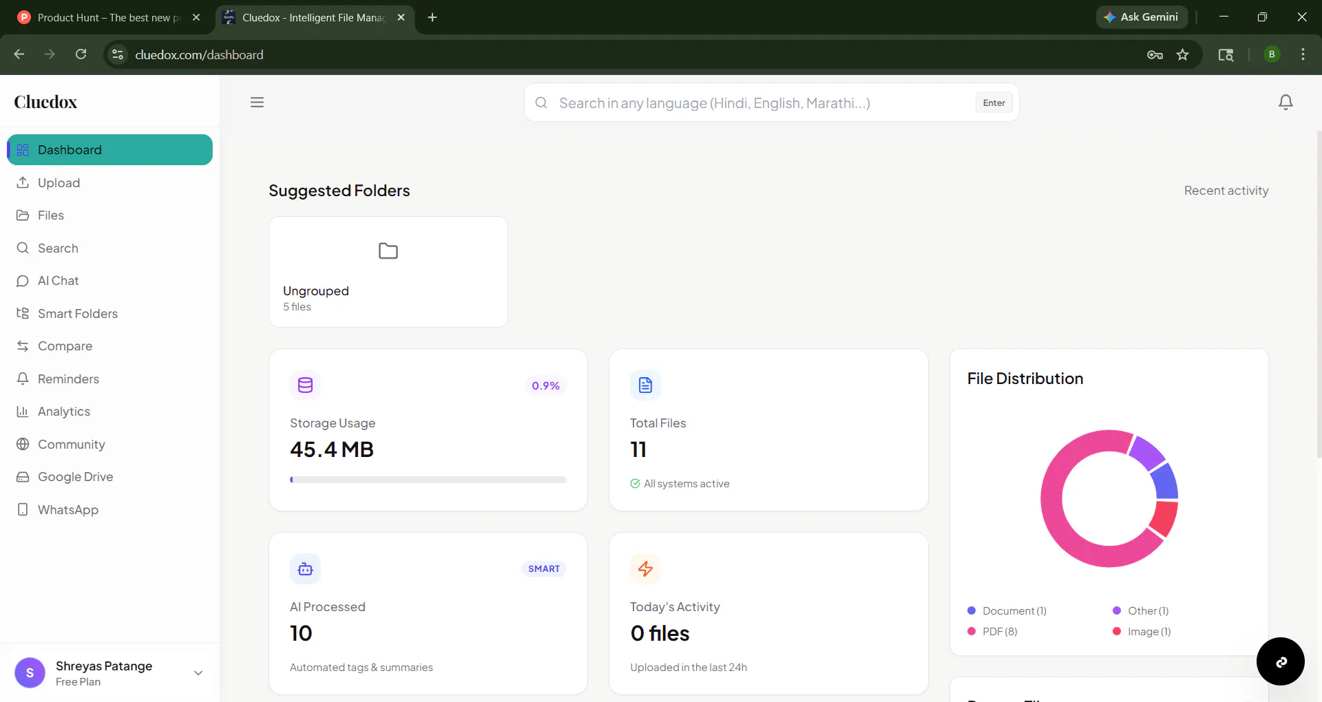This screenshot has width=1322, height=702.
Task: Click the user avatar with letter S
Action: tap(30, 672)
